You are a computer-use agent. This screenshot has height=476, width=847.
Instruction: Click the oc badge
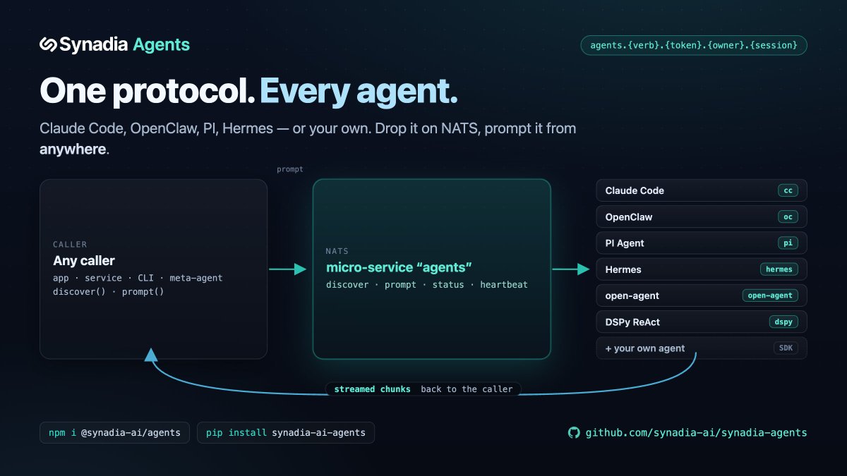click(x=788, y=217)
